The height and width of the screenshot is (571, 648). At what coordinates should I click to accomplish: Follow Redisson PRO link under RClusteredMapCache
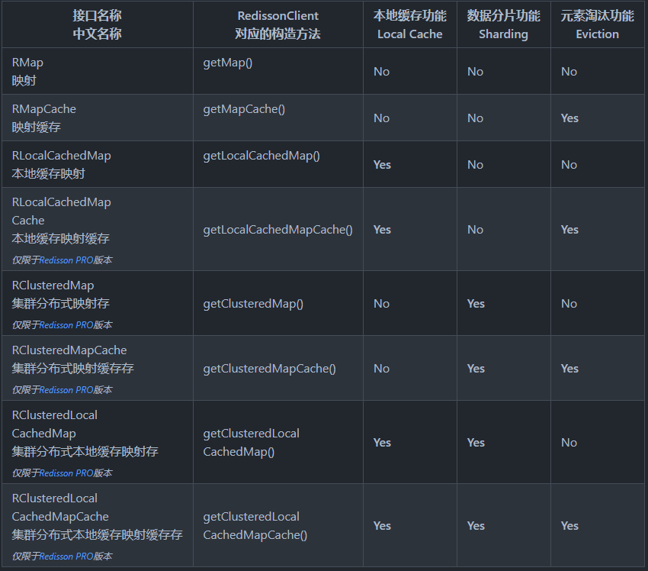[66, 389]
